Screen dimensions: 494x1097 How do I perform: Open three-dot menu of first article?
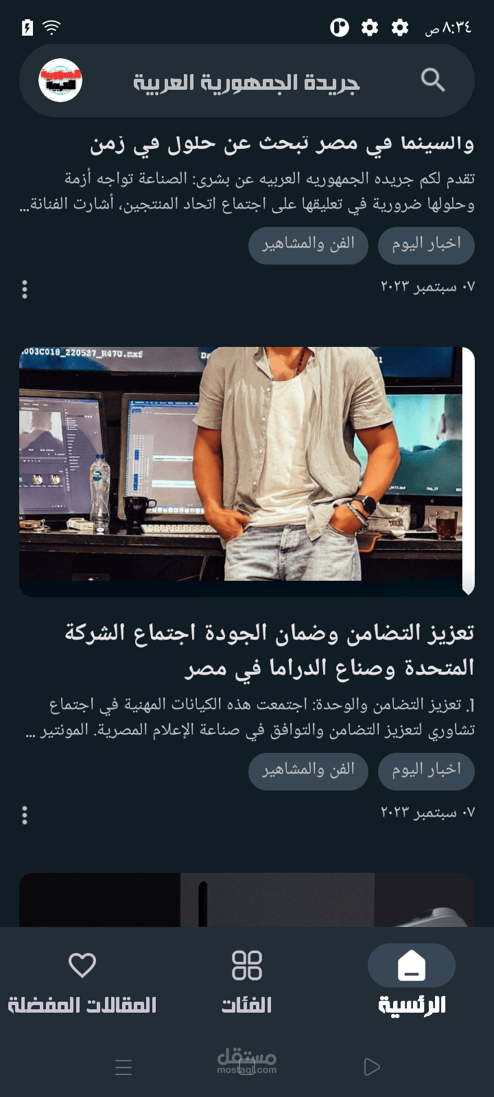[x=25, y=289]
